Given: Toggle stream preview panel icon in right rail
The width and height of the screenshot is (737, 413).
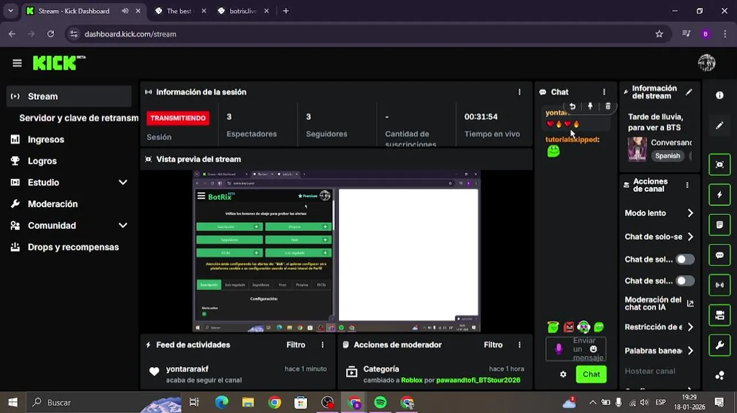Looking at the screenshot, I should click(720, 165).
